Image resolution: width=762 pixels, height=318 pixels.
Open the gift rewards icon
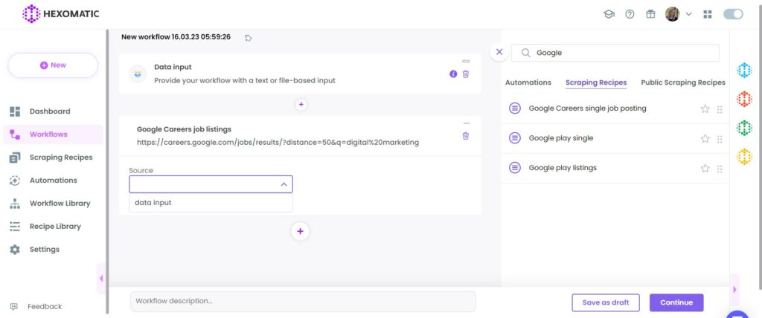[650, 14]
